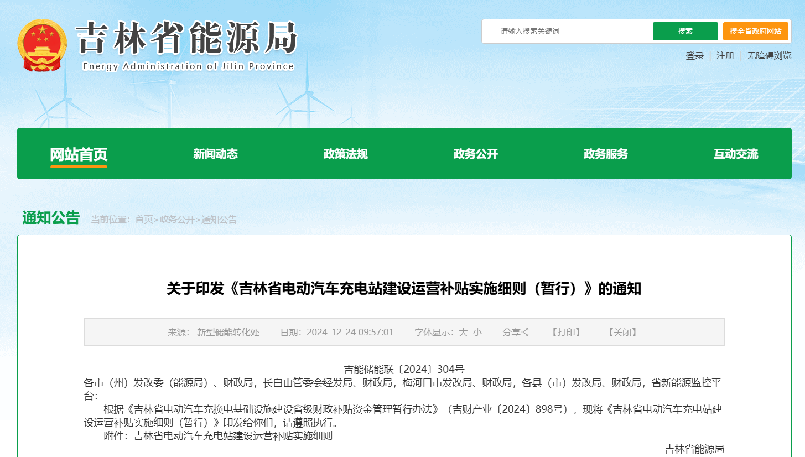This screenshot has height=457, width=805.
Task: Focus the search keyword input field
Action: click(x=570, y=32)
